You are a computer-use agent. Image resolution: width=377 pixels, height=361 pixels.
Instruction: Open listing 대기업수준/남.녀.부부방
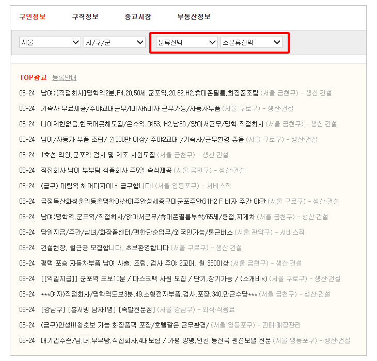coord(156,340)
